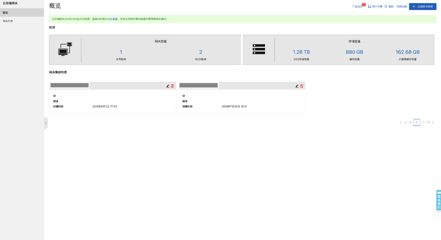Click the 880 GB cache capacity value

354,52
